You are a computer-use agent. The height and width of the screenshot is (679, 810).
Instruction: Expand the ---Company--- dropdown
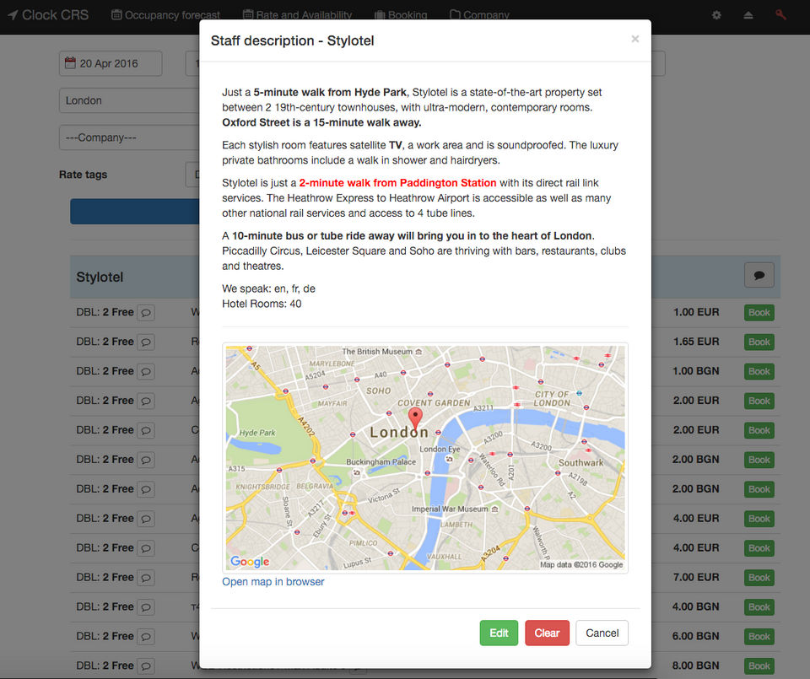coord(129,137)
